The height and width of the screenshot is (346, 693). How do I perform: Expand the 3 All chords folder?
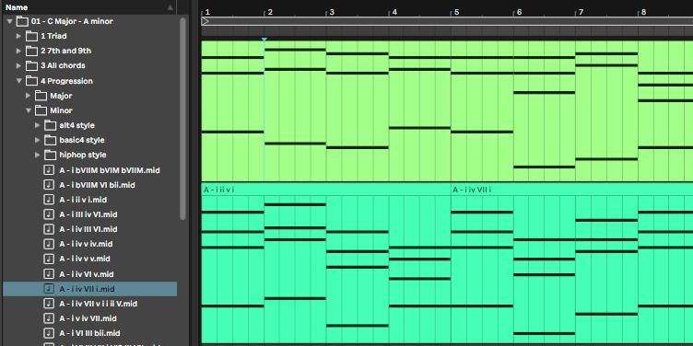click(x=18, y=65)
